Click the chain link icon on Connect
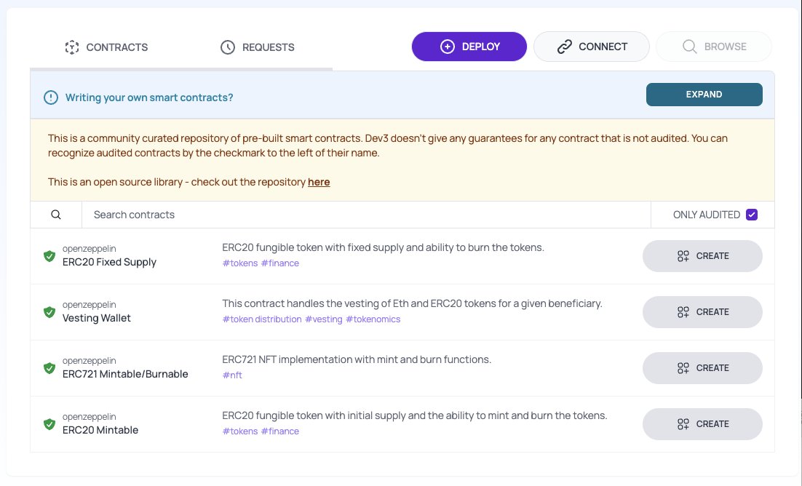 tap(565, 47)
